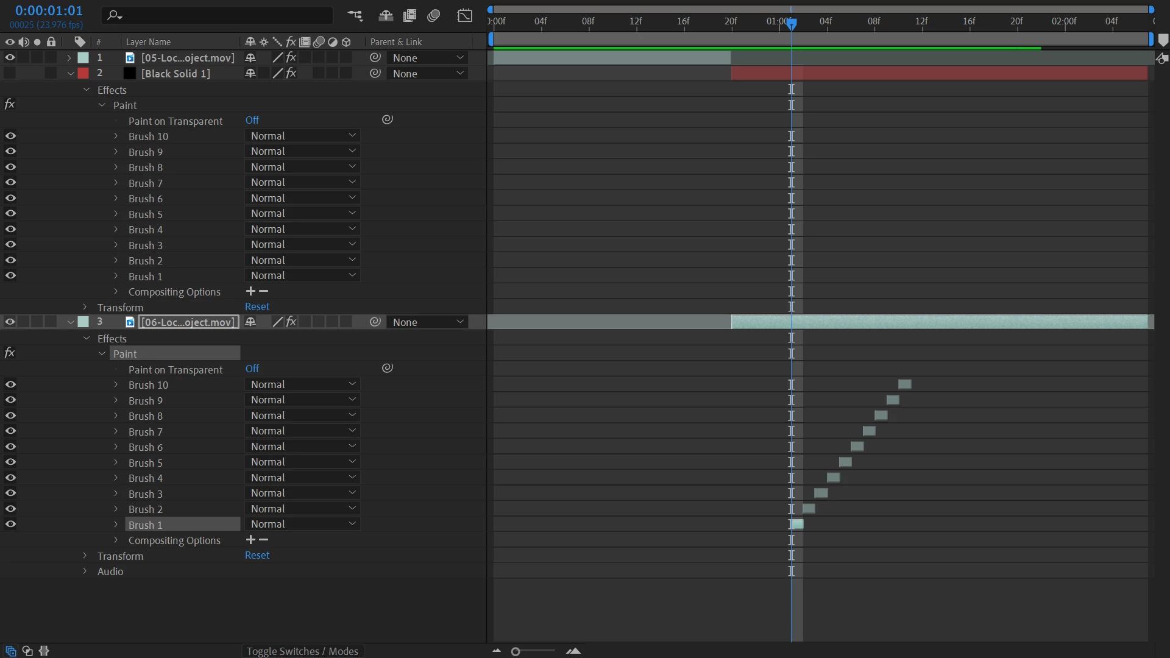This screenshot has height=658, width=1170.
Task: Click Toggle Switches / Modes button
Action: (302, 651)
